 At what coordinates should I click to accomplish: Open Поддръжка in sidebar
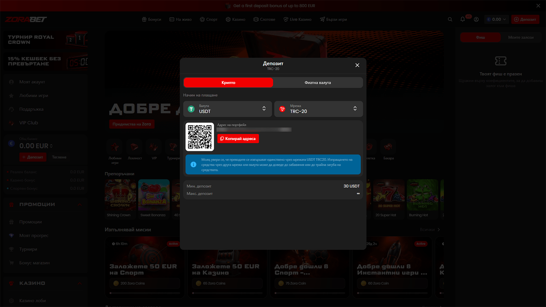pyautogui.click(x=46, y=109)
